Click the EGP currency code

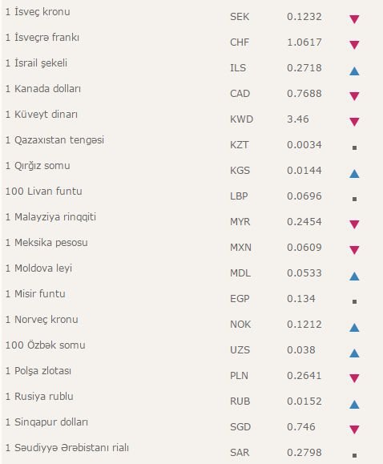(x=240, y=299)
